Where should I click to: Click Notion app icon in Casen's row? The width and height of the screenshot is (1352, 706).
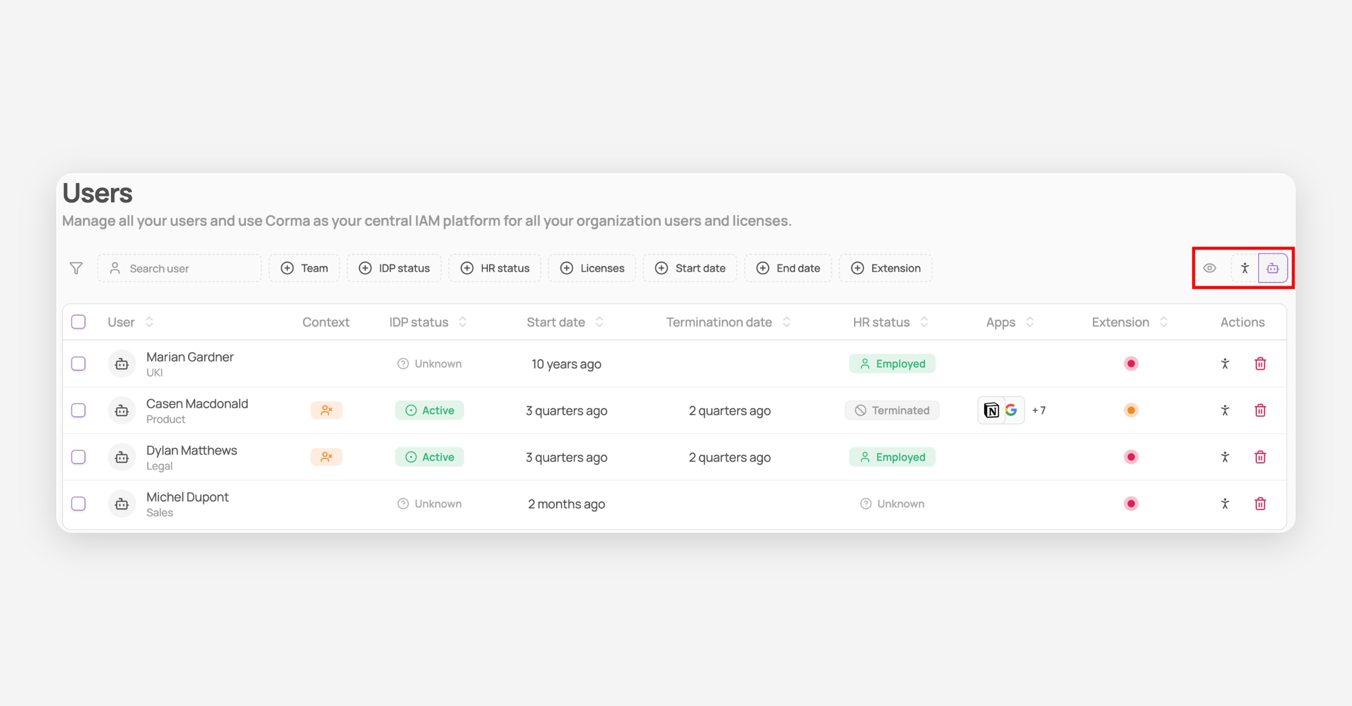[991, 410]
